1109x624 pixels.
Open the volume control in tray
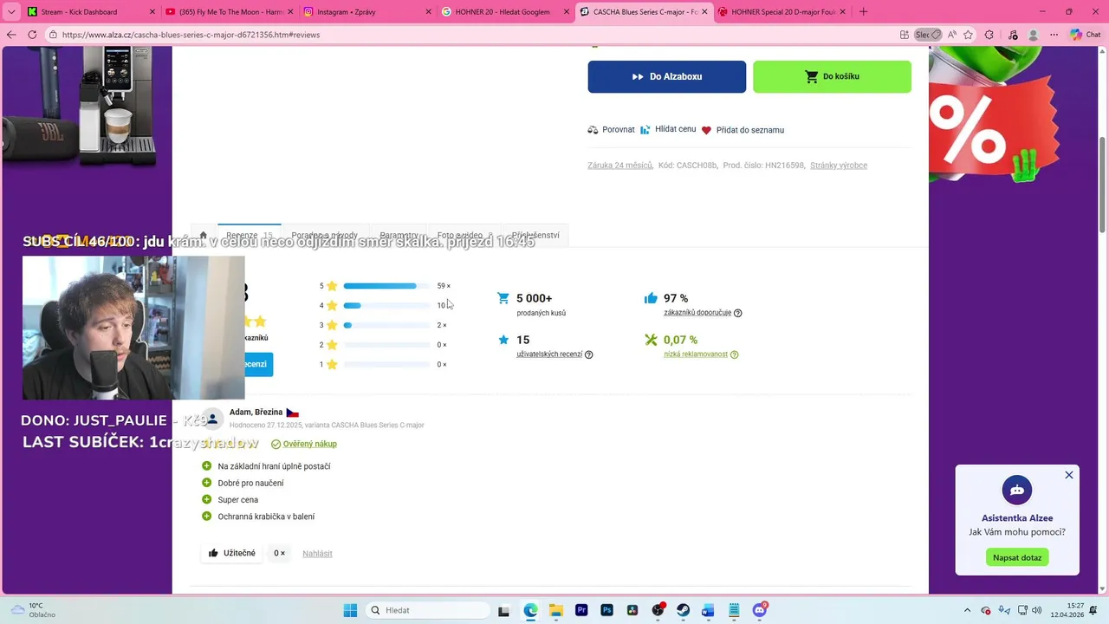click(1037, 610)
